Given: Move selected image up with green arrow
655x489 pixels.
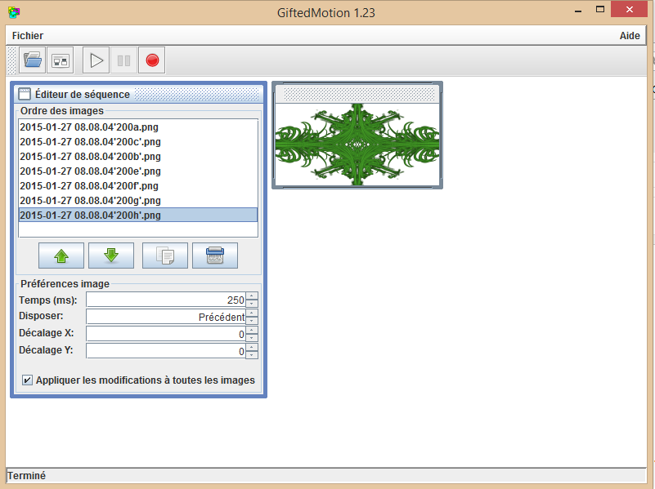Looking at the screenshot, I should (x=61, y=256).
